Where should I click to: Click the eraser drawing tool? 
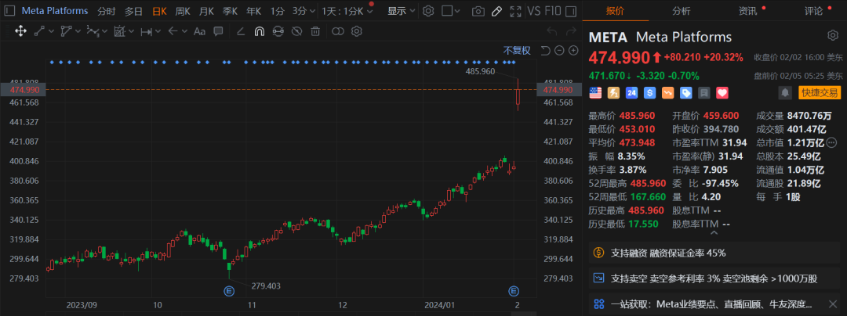click(x=242, y=31)
